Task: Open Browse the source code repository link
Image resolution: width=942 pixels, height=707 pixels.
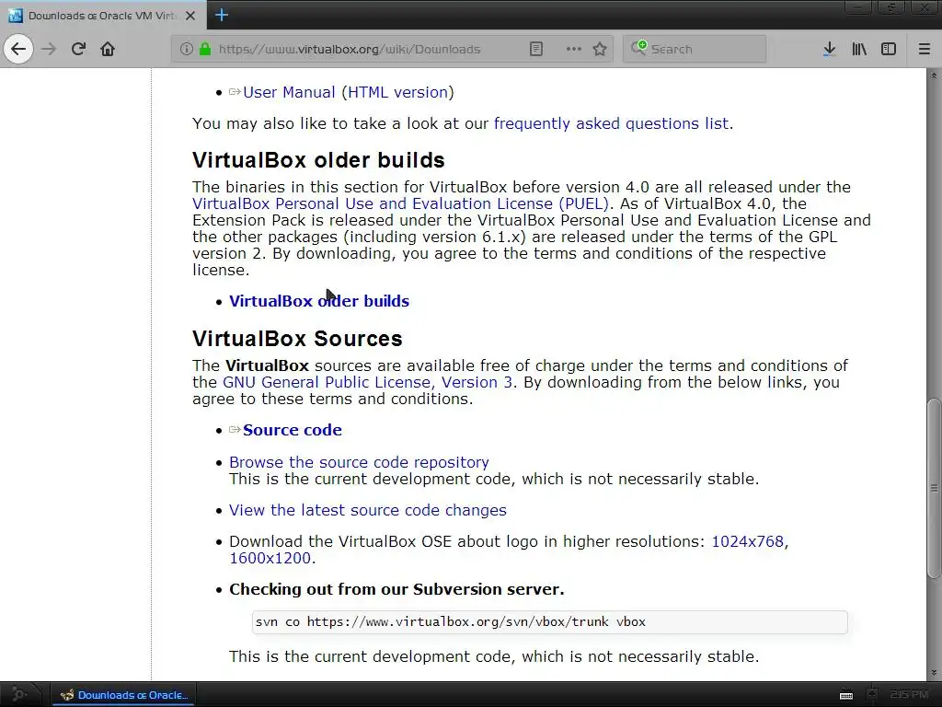Action: (x=359, y=462)
